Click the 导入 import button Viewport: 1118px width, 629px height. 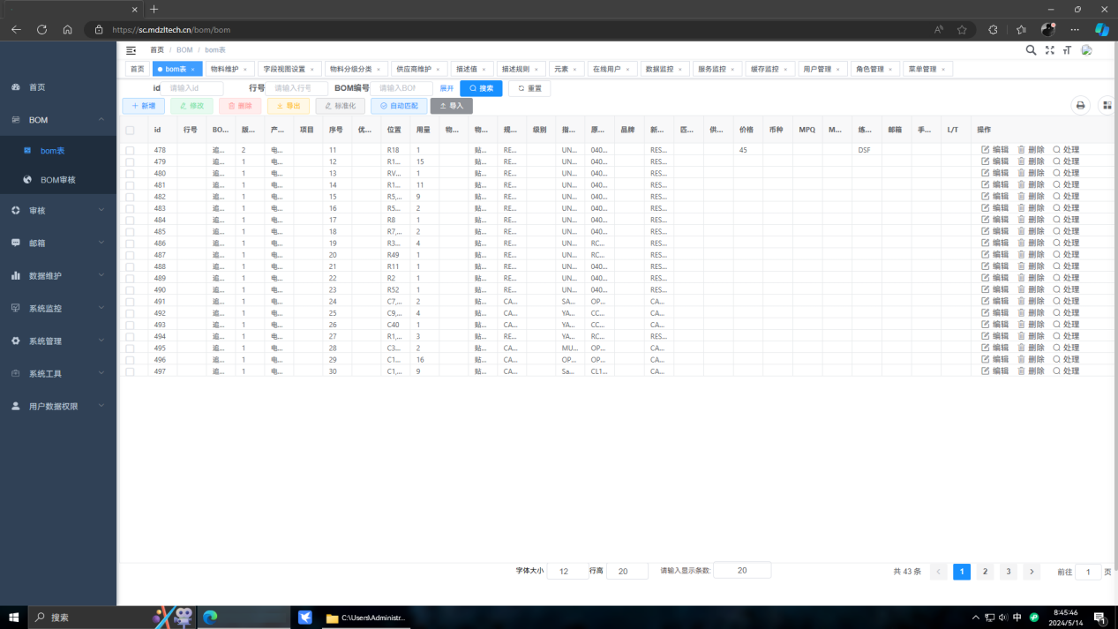coord(451,106)
